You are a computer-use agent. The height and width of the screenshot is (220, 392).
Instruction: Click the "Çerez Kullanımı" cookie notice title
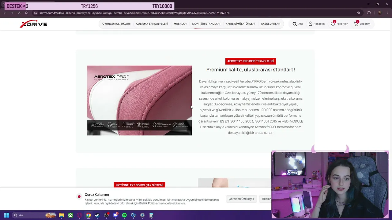point(97,195)
